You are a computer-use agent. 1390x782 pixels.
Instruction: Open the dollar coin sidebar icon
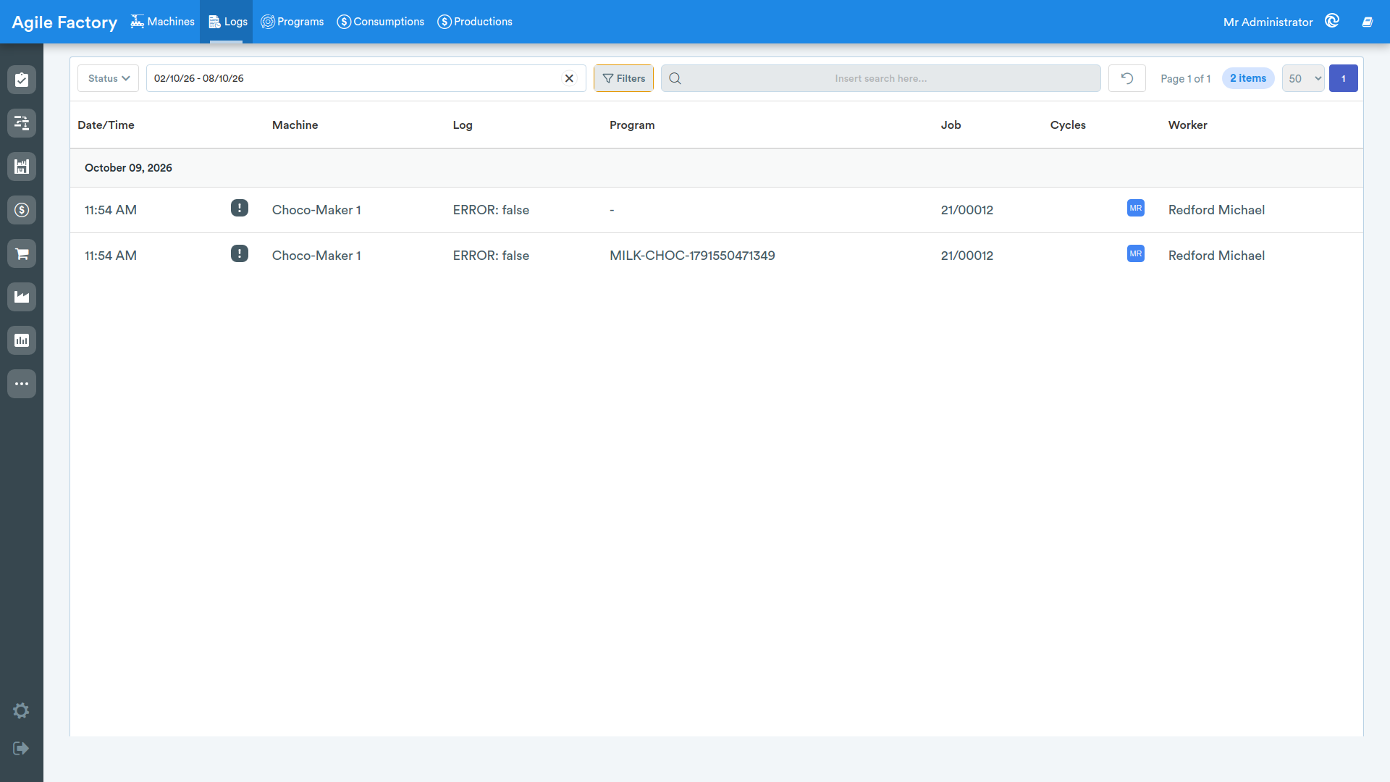22,210
